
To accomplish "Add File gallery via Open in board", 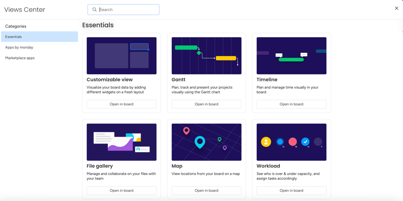I will 121,191.
